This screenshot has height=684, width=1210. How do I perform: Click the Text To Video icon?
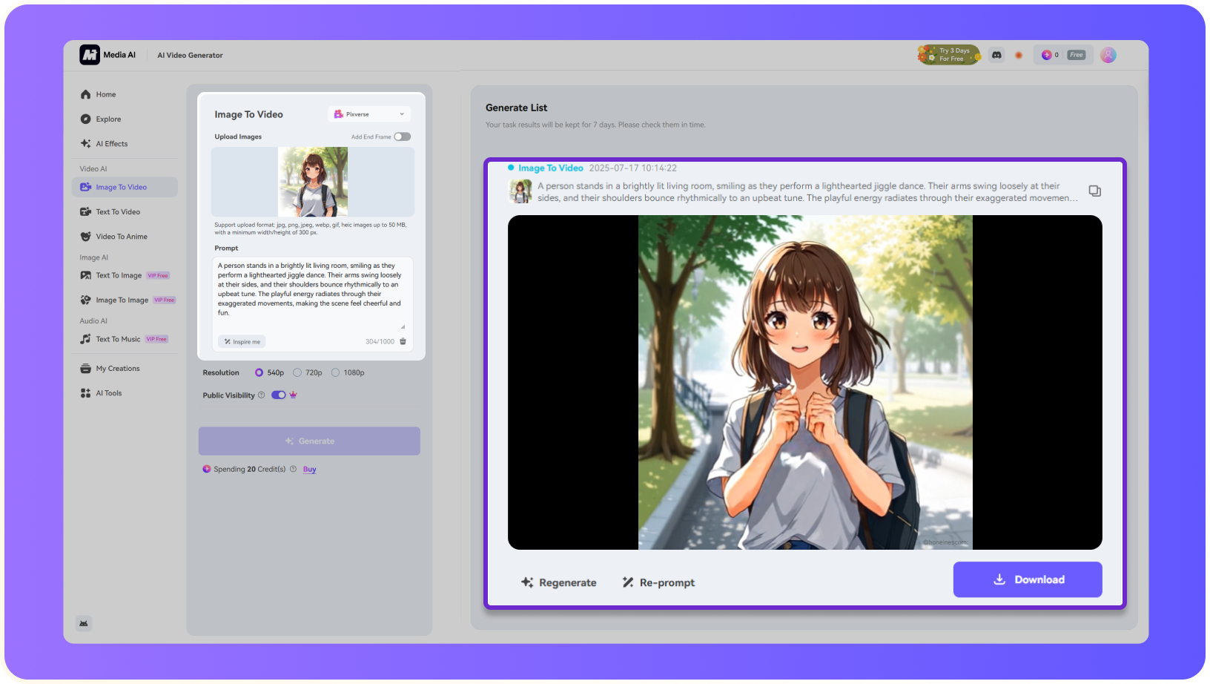point(85,212)
